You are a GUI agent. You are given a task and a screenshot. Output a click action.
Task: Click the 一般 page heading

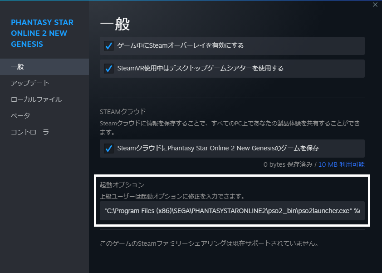pyautogui.click(x=115, y=24)
